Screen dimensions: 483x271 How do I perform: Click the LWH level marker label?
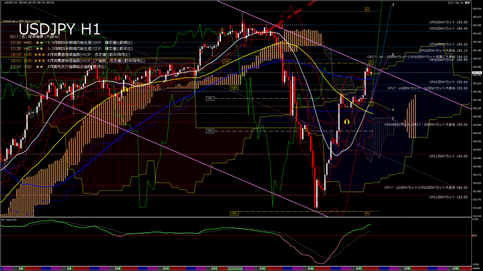226,61
